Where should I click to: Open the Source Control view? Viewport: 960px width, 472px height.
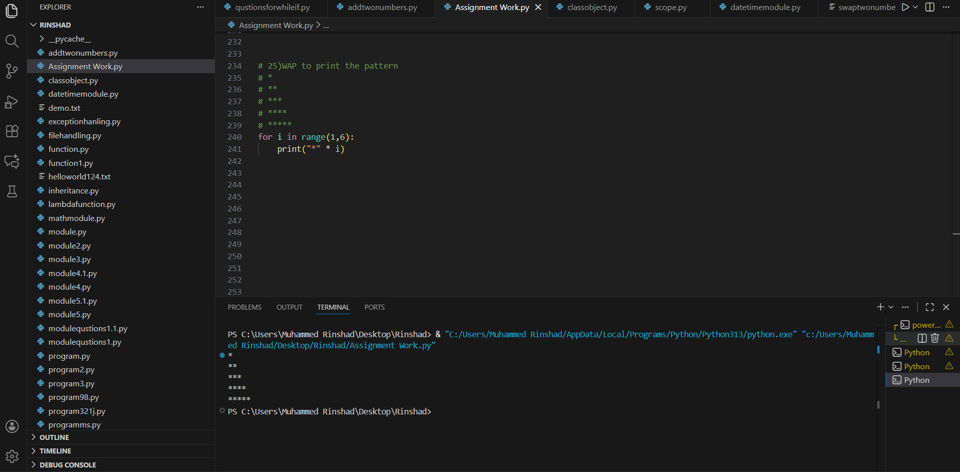tap(12, 71)
